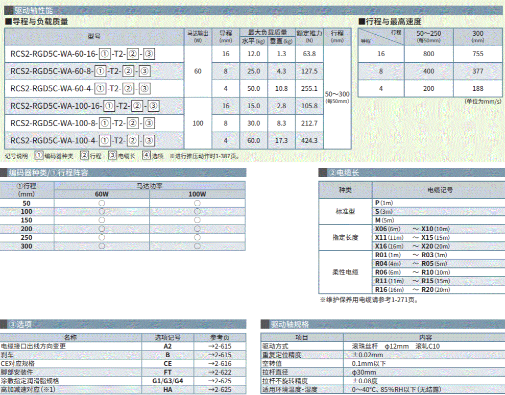Click the 刹车 option name
Image resolution: width=505 pixels, height=395 pixels.
coord(7,355)
